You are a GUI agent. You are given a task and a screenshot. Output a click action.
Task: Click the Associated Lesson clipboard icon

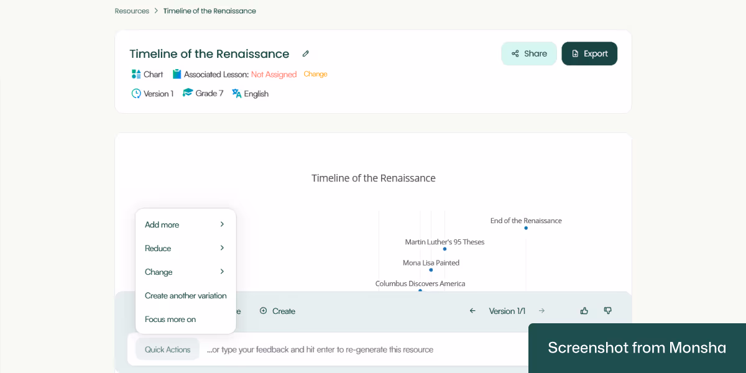click(x=177, y=74)
